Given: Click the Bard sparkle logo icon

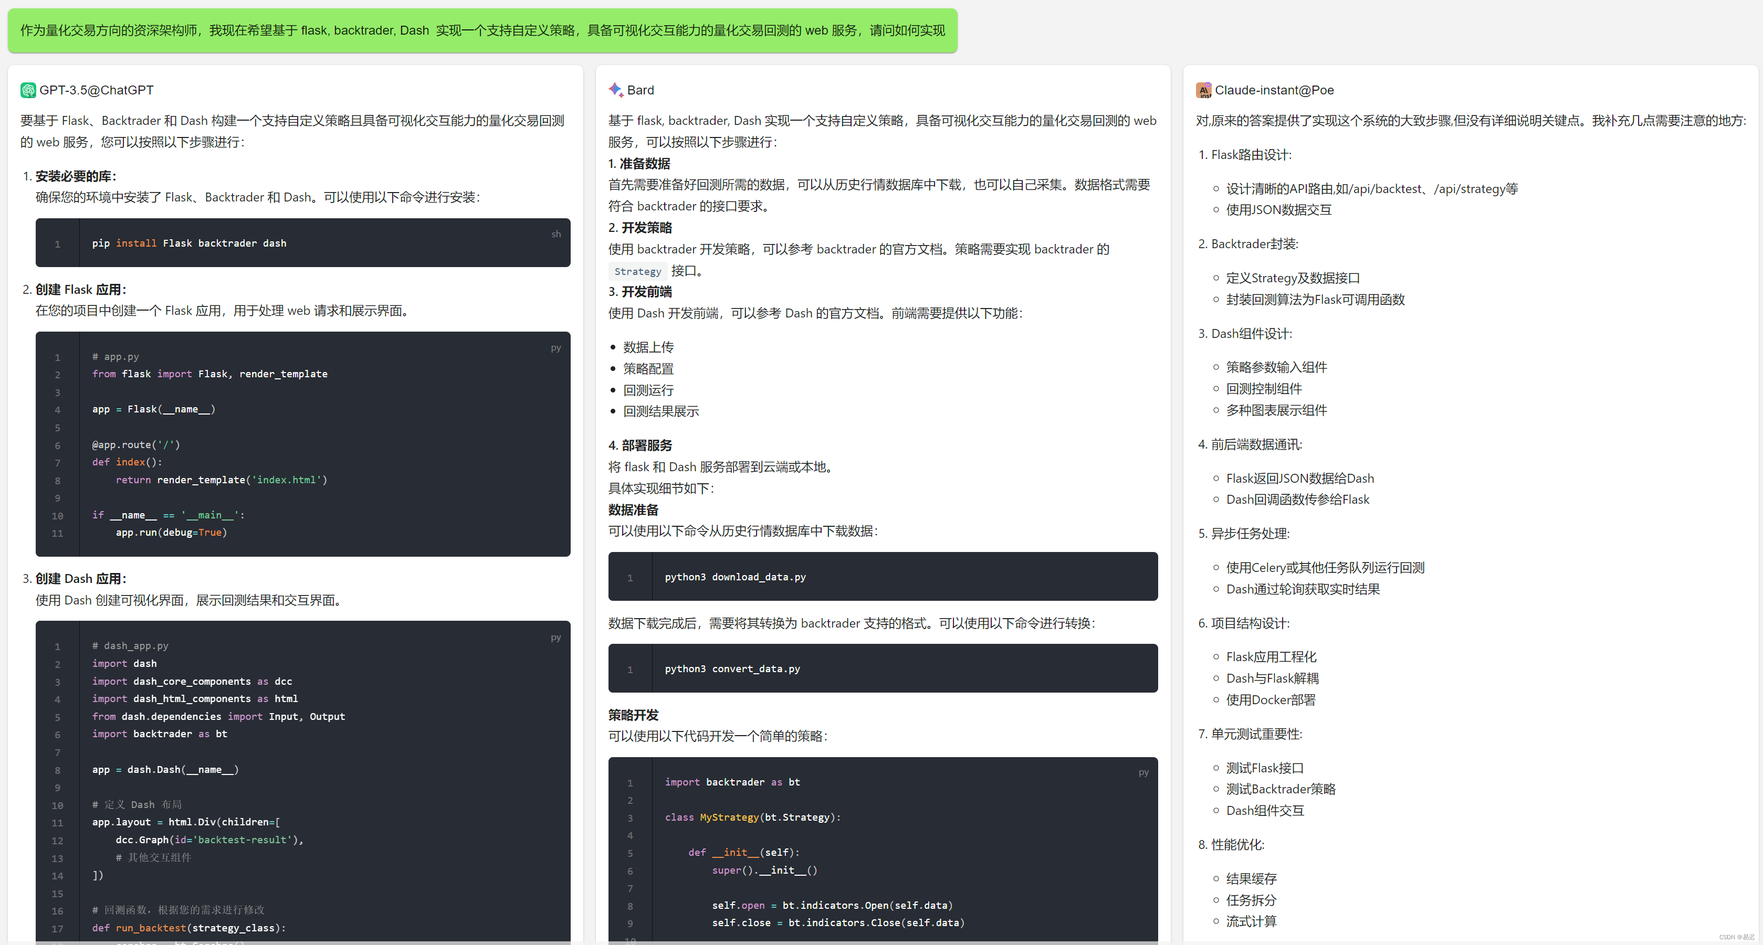Looking at the screenshot, I should 616,90.
